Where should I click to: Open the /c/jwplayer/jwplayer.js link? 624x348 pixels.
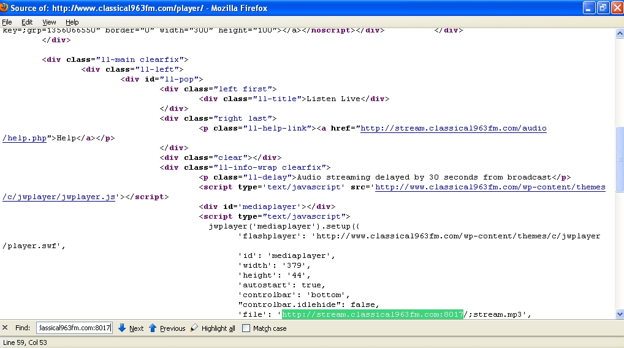click(x=59, y=197)
